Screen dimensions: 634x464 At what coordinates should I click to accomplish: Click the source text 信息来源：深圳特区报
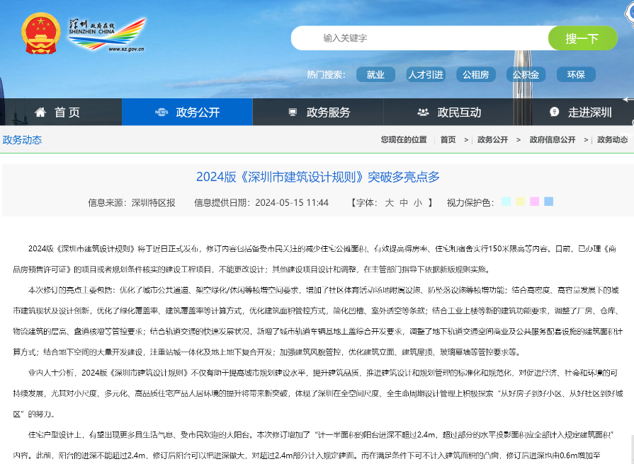tap(132, 203)
